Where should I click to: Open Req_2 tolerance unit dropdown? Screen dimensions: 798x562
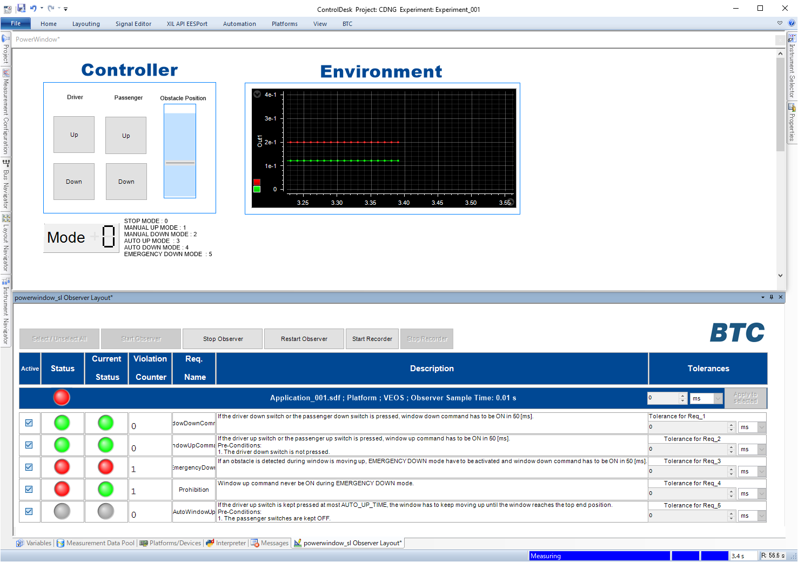762,450
